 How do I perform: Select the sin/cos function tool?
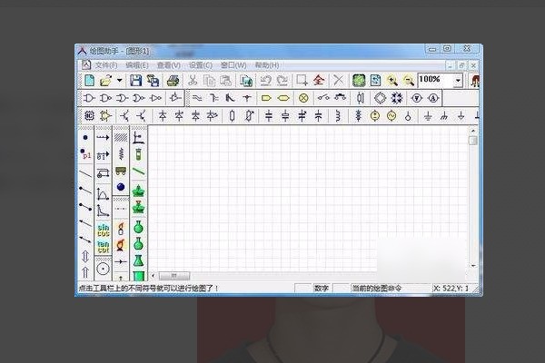tap(103, 230)
